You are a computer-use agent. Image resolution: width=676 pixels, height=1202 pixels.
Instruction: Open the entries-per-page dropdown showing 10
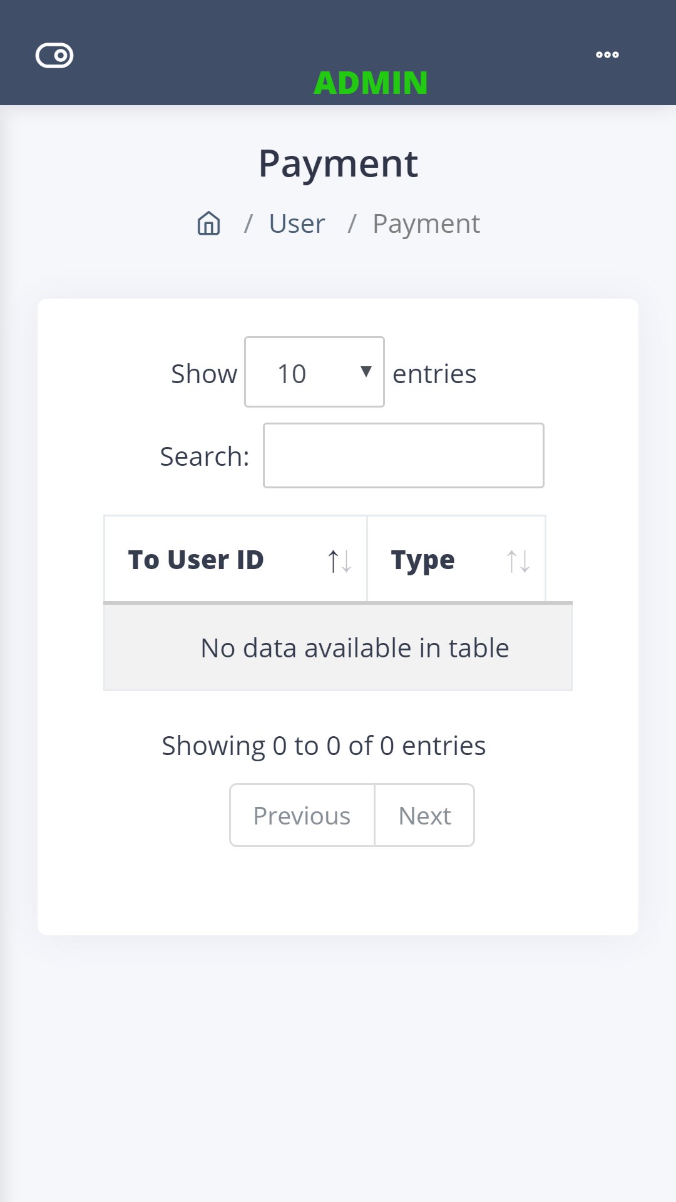coord(314,372)
